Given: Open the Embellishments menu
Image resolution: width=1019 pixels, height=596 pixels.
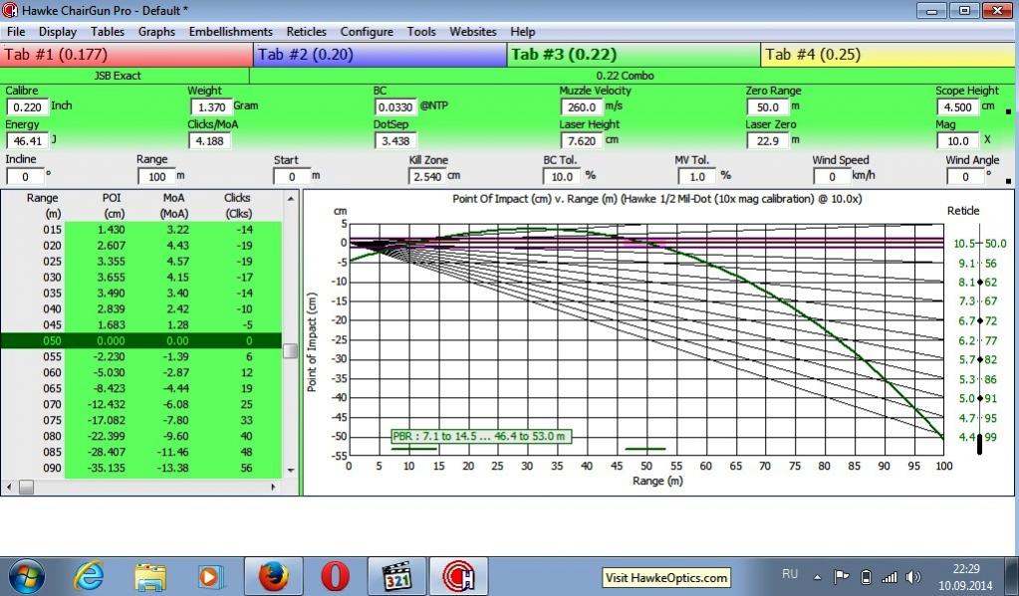Looking at the screenshot, I should point(230,32).
